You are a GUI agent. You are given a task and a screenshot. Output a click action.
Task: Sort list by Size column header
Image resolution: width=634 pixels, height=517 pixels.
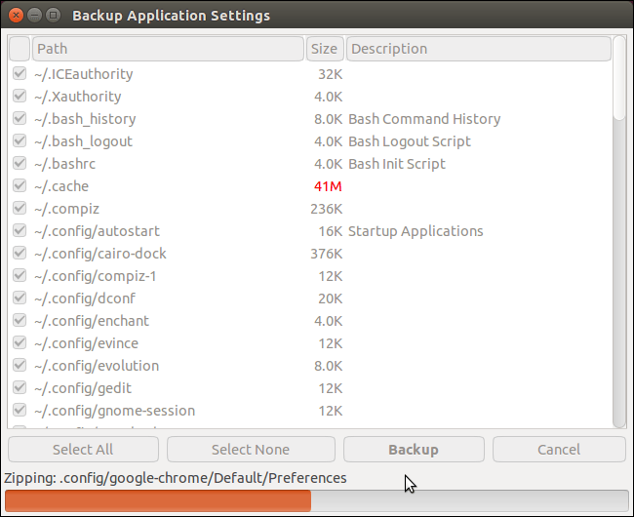(x=324, y=49)
